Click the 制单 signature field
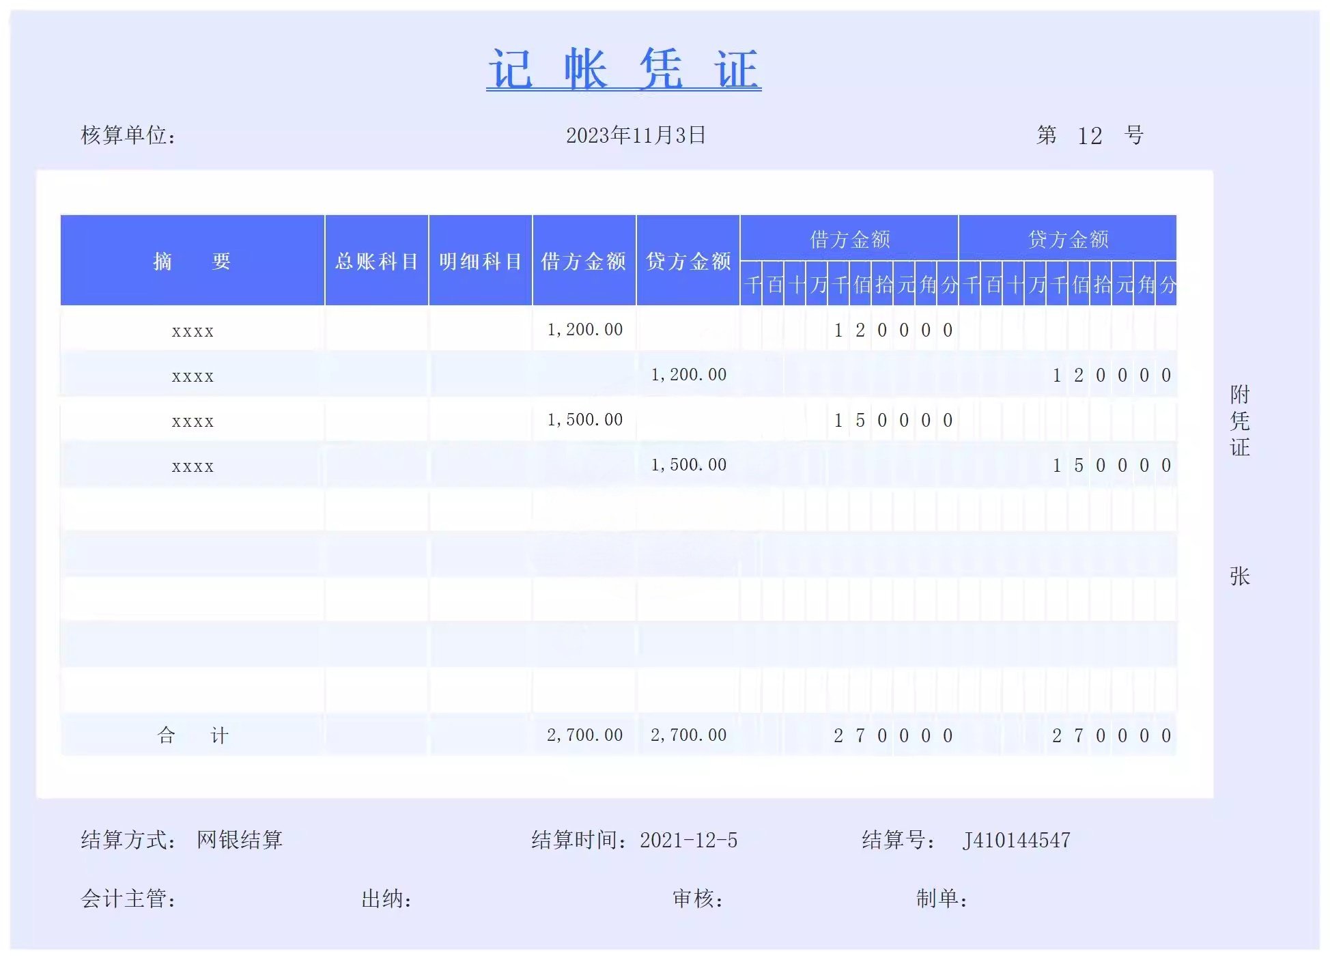The image size is (1330, 960). [942, 899]
